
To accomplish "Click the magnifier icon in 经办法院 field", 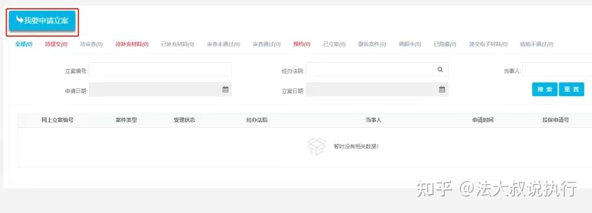I will click(440, 69).
